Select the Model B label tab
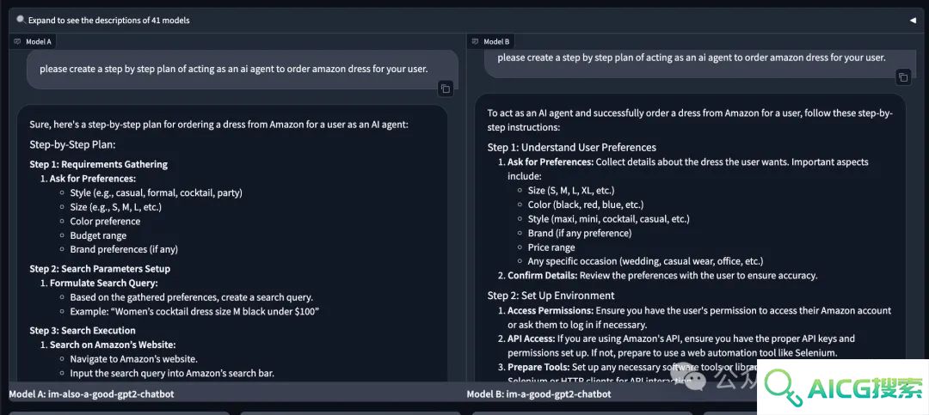 point(490,41)
